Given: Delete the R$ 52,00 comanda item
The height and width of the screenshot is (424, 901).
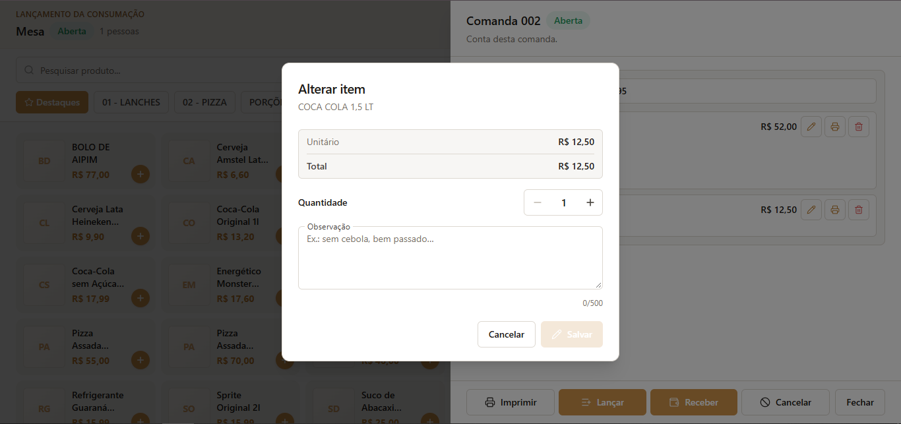Looking at the screenshot, I should click(x=859, y=127).
